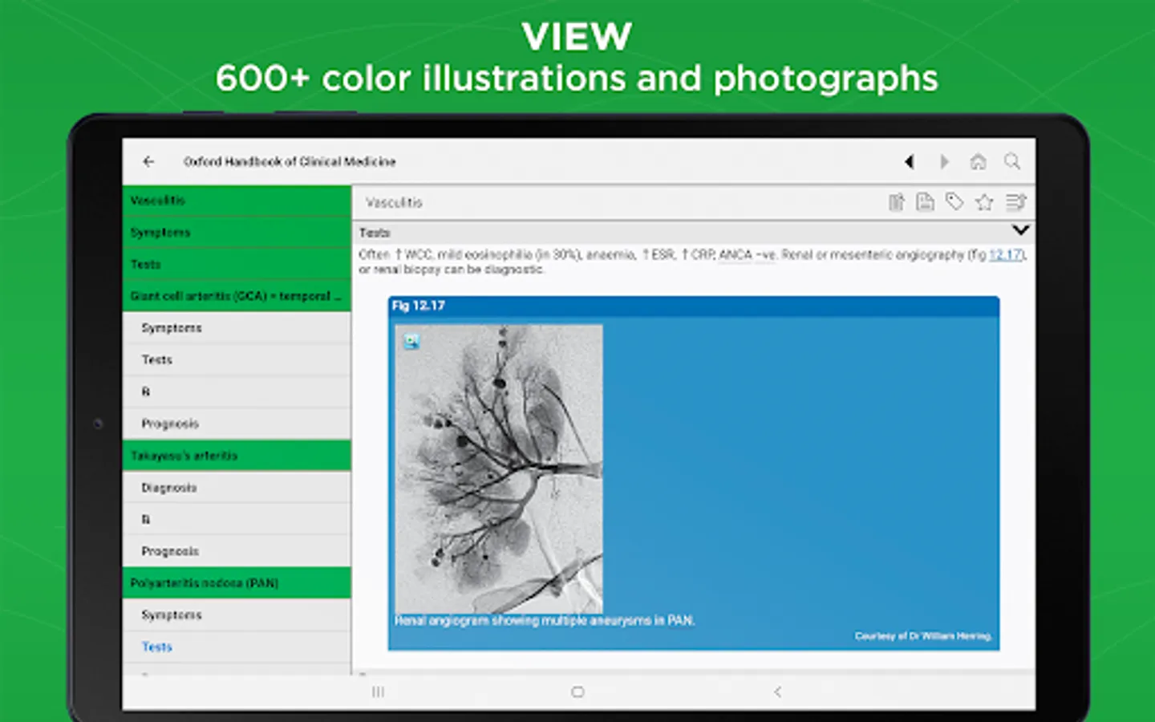Click the Tests section header bar in content
This screenshot has height=722, width=1155.
tap(694, 233)
